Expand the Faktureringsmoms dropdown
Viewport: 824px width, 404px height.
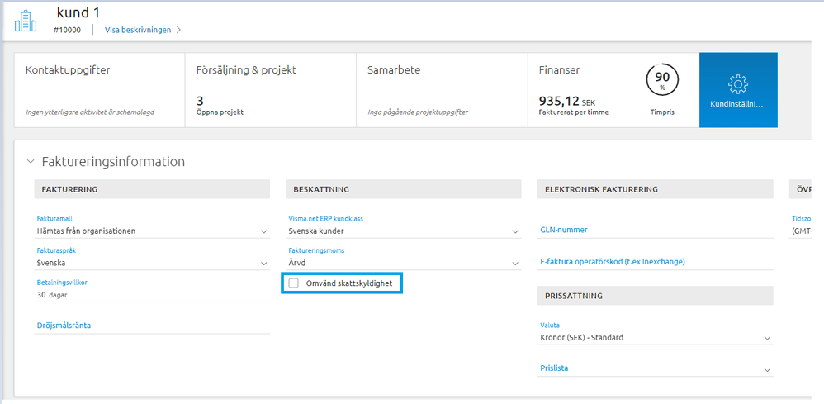(x=514, y=264)
